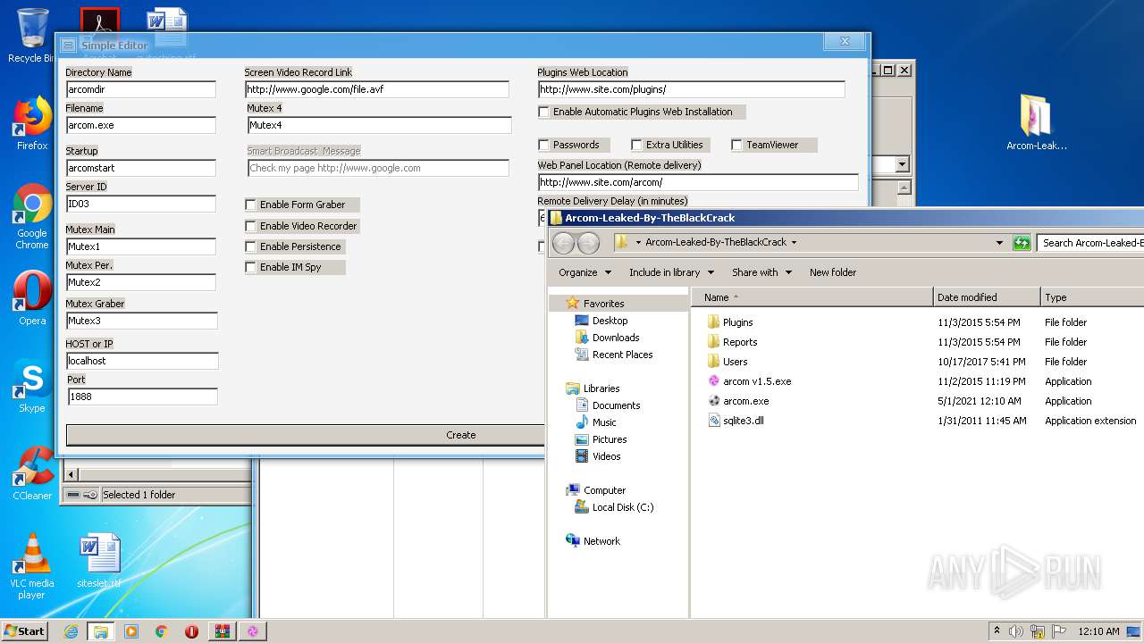Open the CCleaner desktop shortcut

pyautogui.click(x=32, y=473)
